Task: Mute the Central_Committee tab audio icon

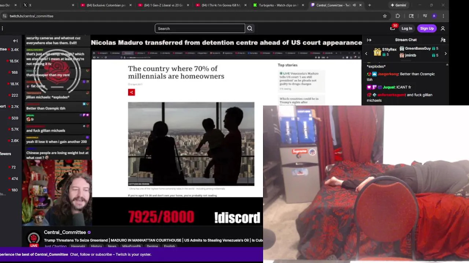Action: [x=354, y=5]
